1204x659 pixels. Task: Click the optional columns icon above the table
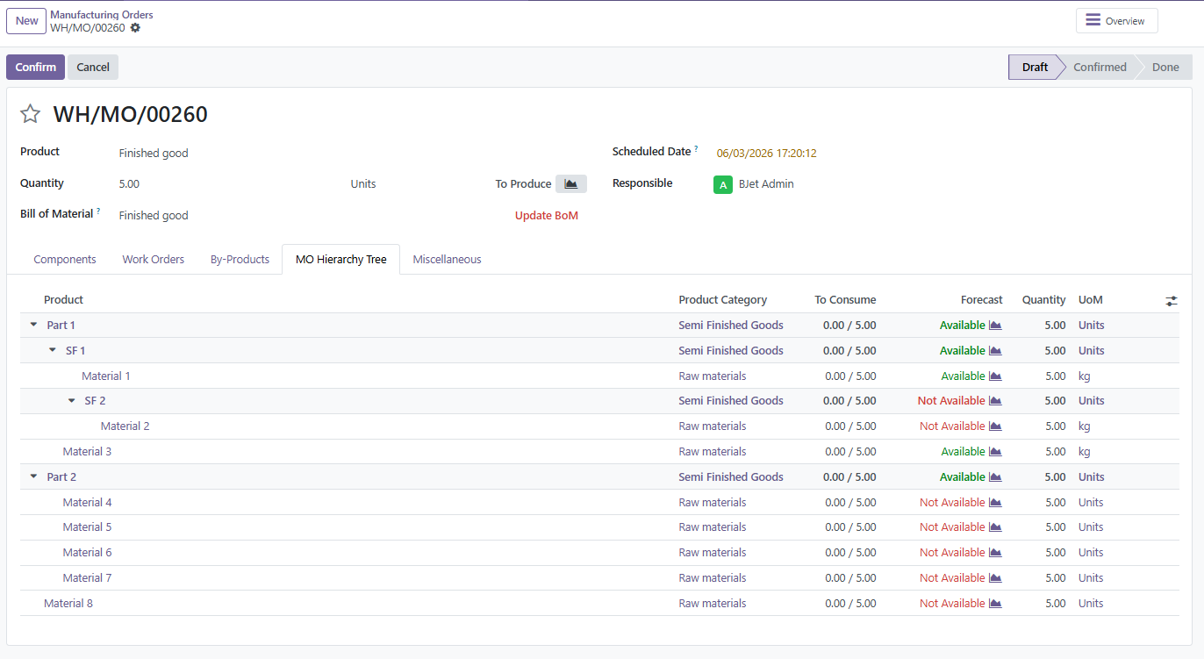[x=1172, y=300]
